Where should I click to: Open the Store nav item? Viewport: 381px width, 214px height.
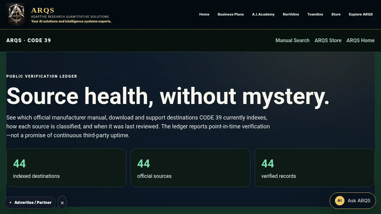[x=336, y=14]
